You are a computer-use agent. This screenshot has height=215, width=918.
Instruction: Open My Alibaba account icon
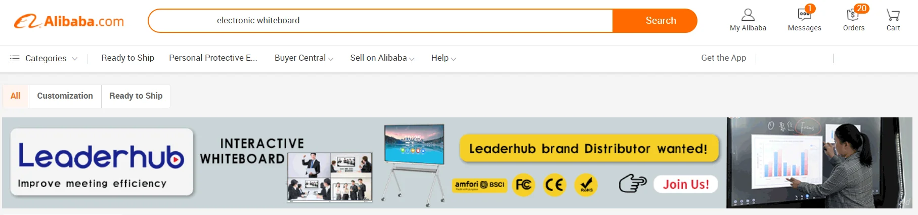[x=748, y=15]
